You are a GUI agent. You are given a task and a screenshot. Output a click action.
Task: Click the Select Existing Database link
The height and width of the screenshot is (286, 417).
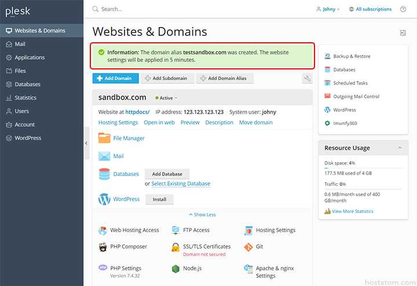point(180,184)
